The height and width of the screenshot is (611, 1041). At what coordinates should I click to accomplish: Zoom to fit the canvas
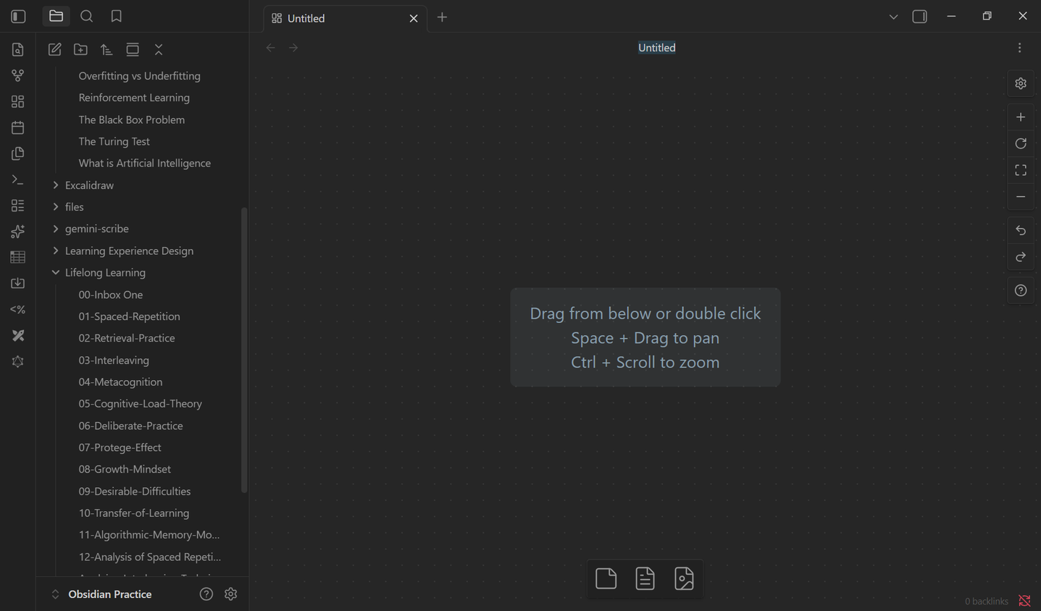pyautogui.click(x=1021, y=170)
